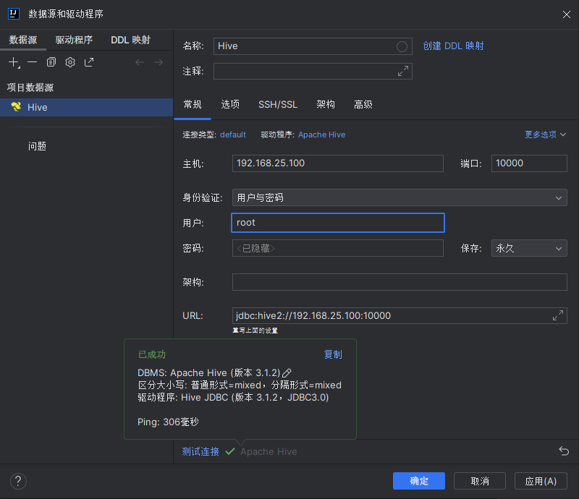
Task: Switch to the 驱动程序 tab
Action: [x=74, y=40]
